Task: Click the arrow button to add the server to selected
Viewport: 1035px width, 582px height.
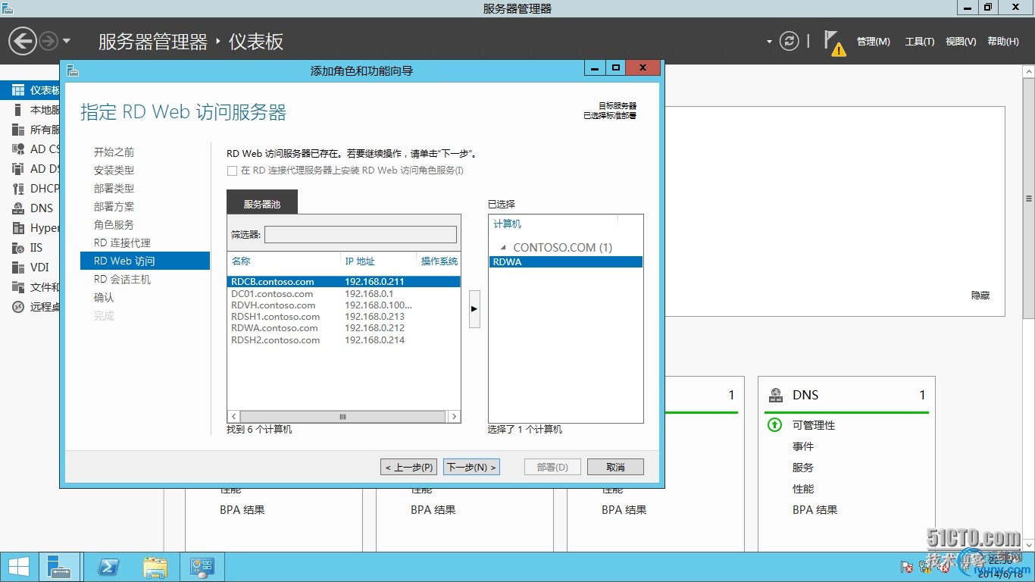Action: (x=474, y=309)
